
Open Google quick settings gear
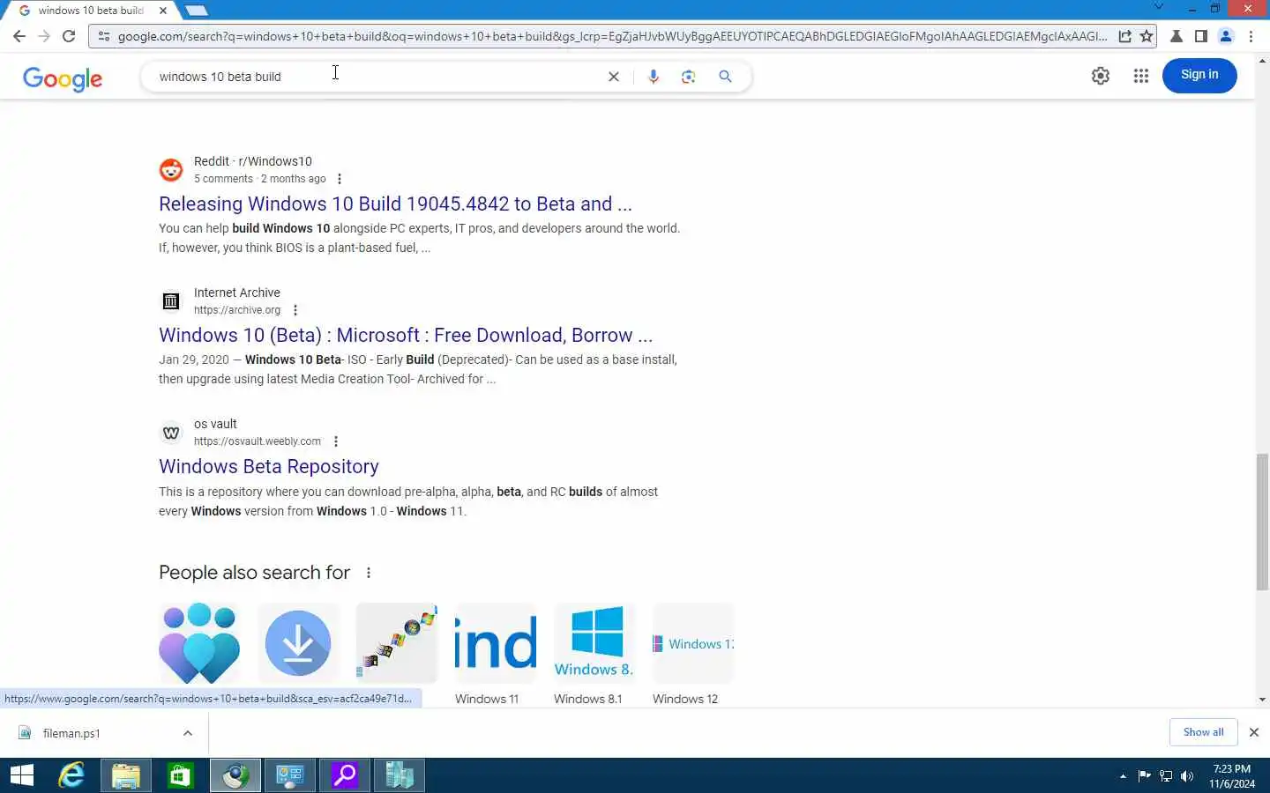pos(1101,76)
